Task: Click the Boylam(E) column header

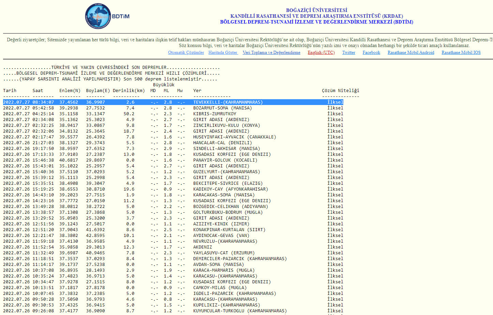Action: 98,91
